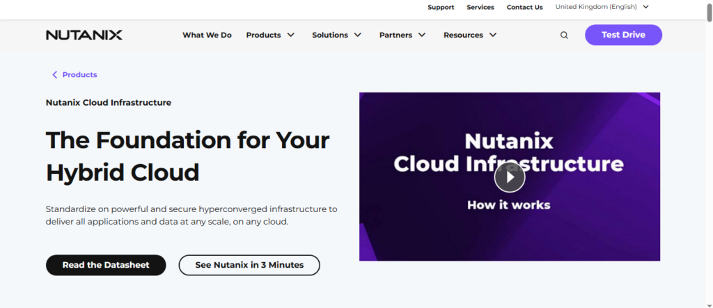Click 'The Foundation for Your Hybrid Cloud' heading
Image resolution: width=713 pixels, height=308 pixels.
click(187, 156)
